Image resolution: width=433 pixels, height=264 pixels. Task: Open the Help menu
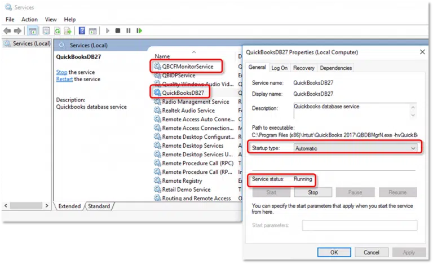coord(70,19)
